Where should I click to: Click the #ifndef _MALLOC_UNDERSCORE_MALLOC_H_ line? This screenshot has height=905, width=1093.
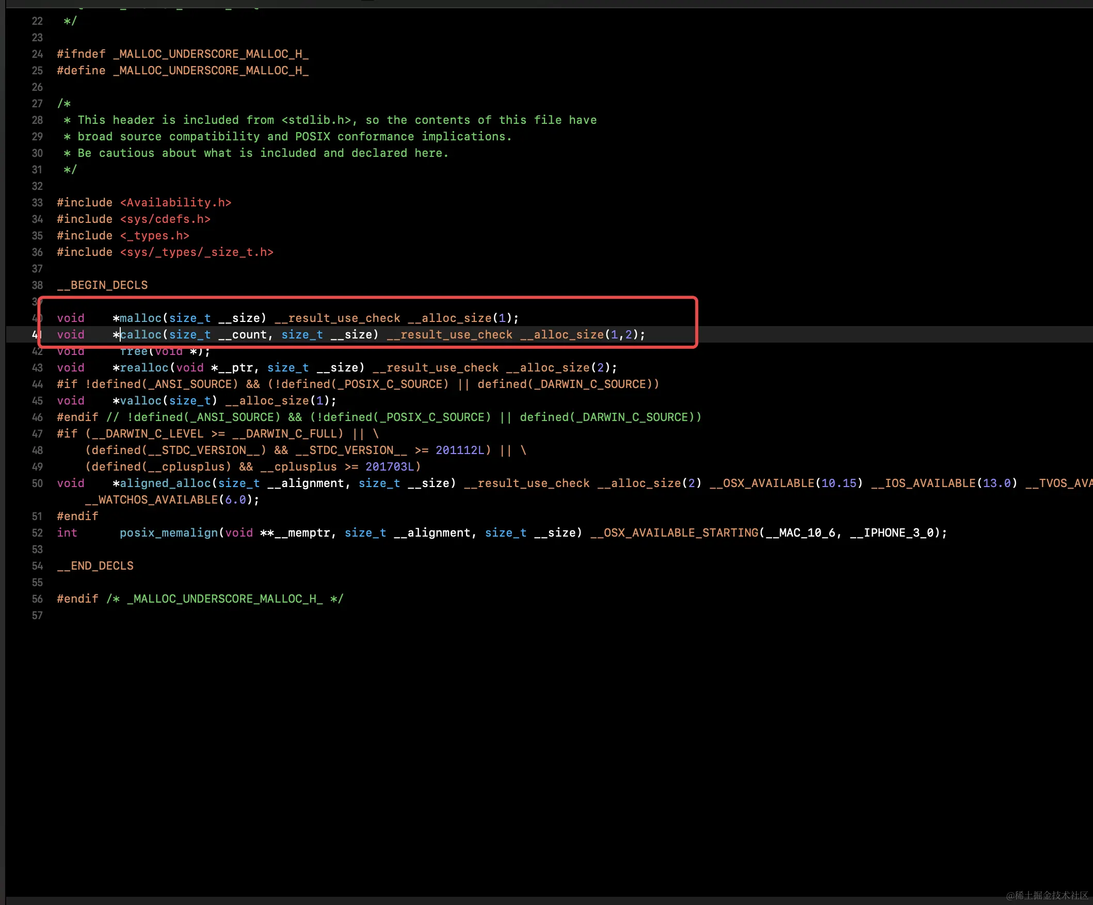[x=182, y=54]
